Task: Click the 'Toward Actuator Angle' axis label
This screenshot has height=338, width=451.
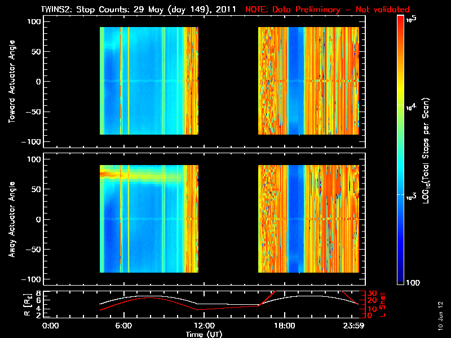Action: pos(11,81)
